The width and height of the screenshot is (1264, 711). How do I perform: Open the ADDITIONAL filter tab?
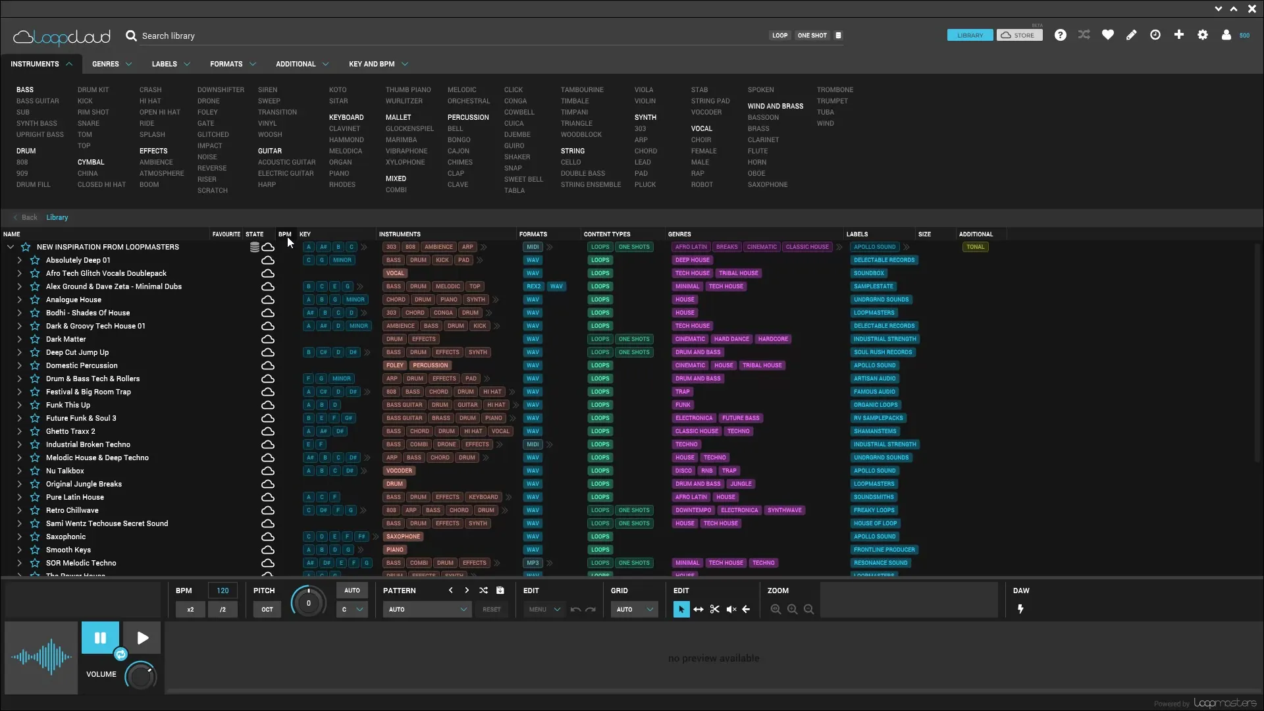coord(302,64)
